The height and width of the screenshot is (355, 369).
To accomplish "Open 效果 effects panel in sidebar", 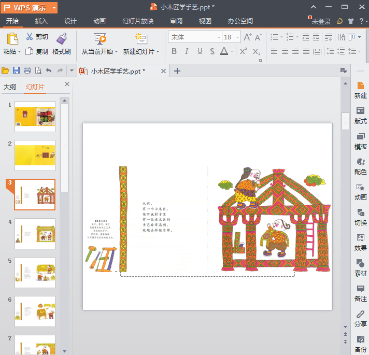I will click(x=360, y=243).
